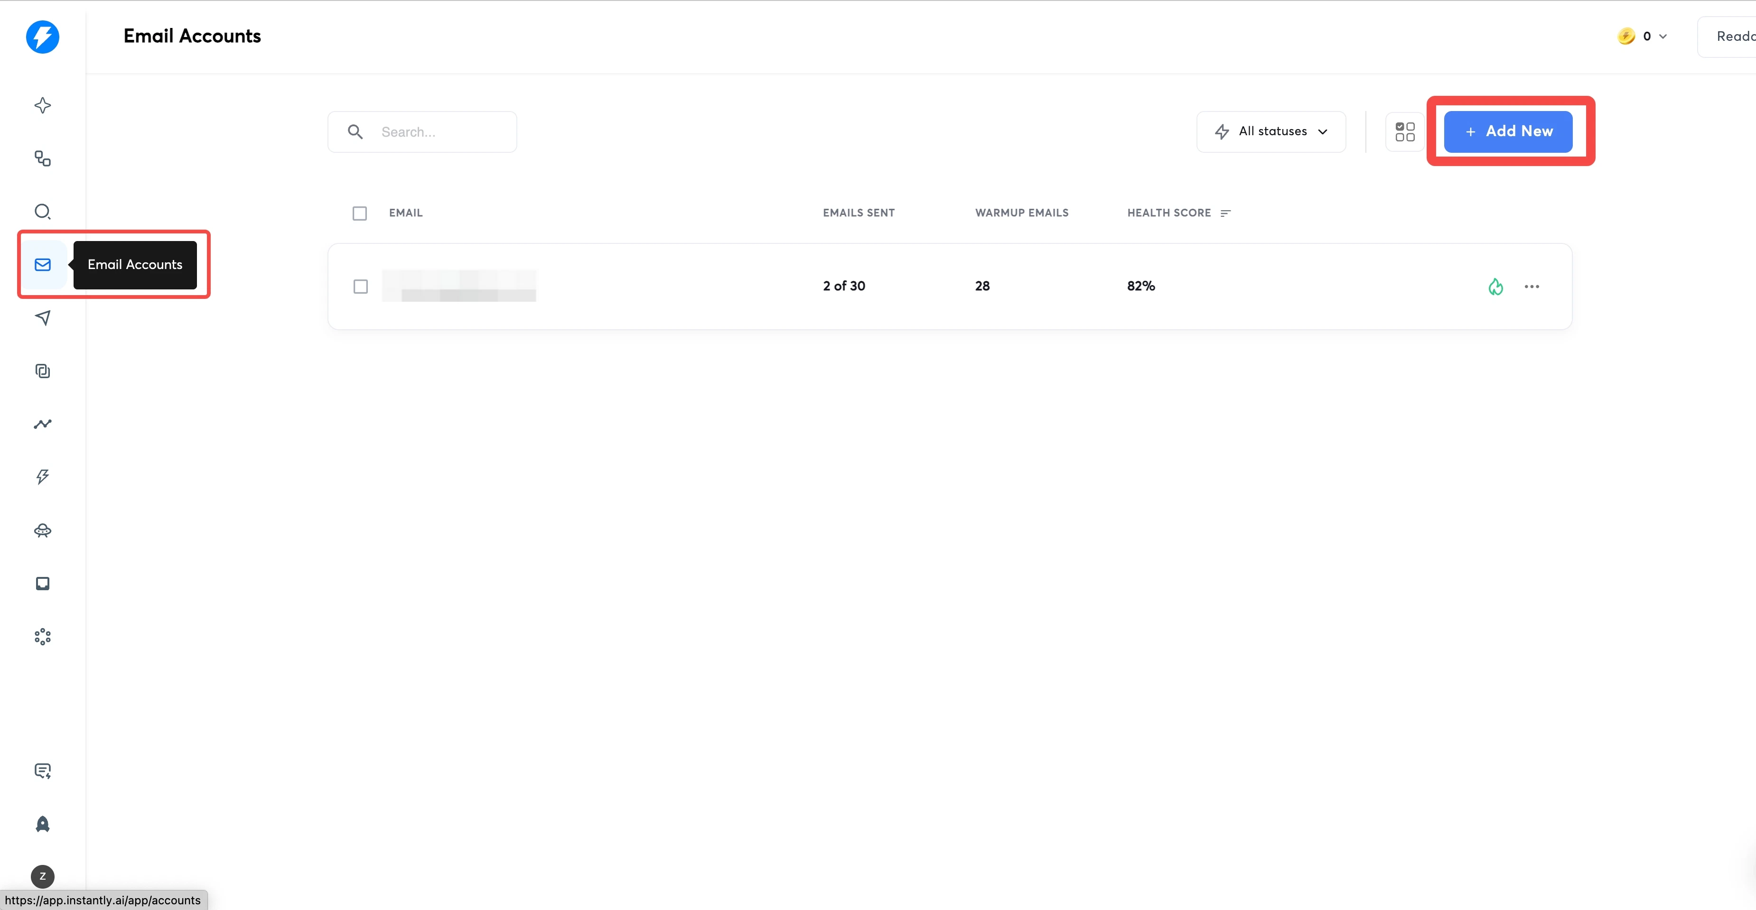
Task: Open the All statuses filter dropdown
Action: coord(1270,131)
